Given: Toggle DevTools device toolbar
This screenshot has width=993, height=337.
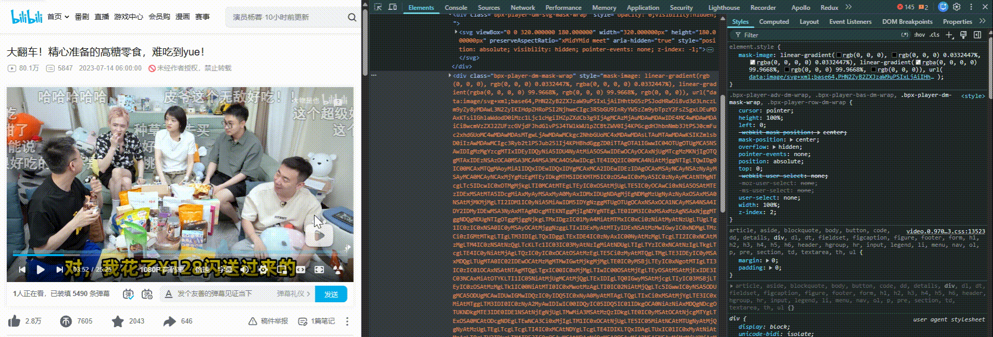Looking at the screenshot, I should (x=393, y=7).
